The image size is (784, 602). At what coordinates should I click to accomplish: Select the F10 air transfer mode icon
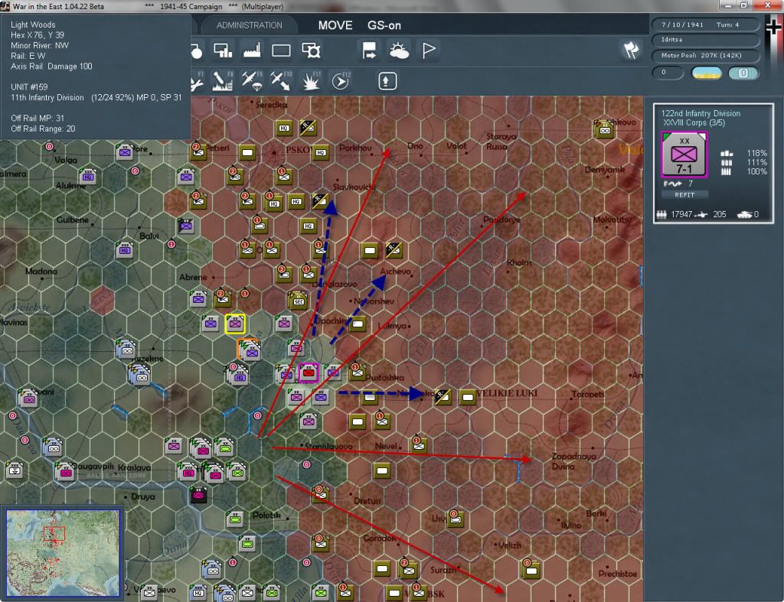281,81
